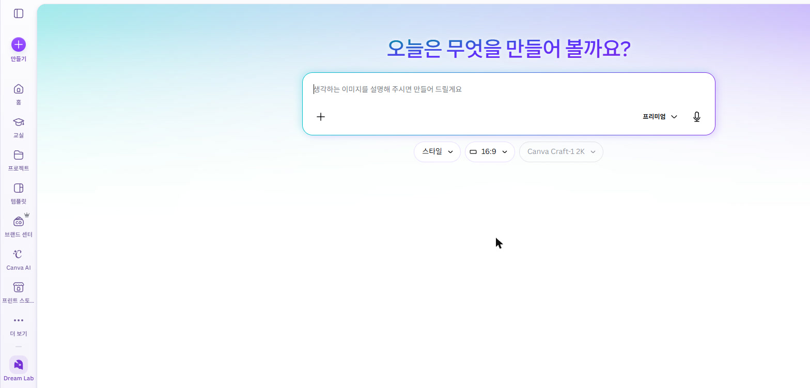Toggle the sidebar panel icon
Viewport: 810px width, 388px height.
[x=19, y=13]
